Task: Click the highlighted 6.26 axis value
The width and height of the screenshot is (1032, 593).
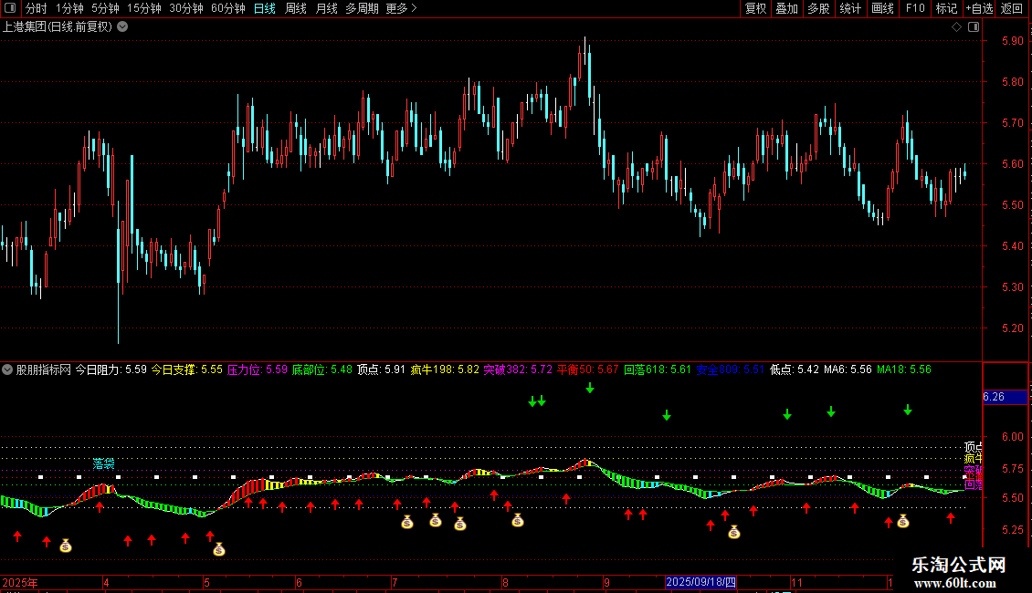Action: 1005,397
